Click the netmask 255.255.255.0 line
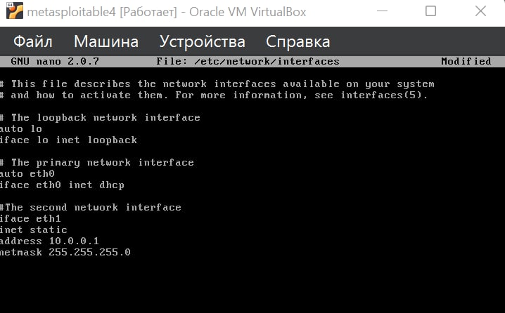The width and height of the screenshot is (505, 313). [65, 253]
